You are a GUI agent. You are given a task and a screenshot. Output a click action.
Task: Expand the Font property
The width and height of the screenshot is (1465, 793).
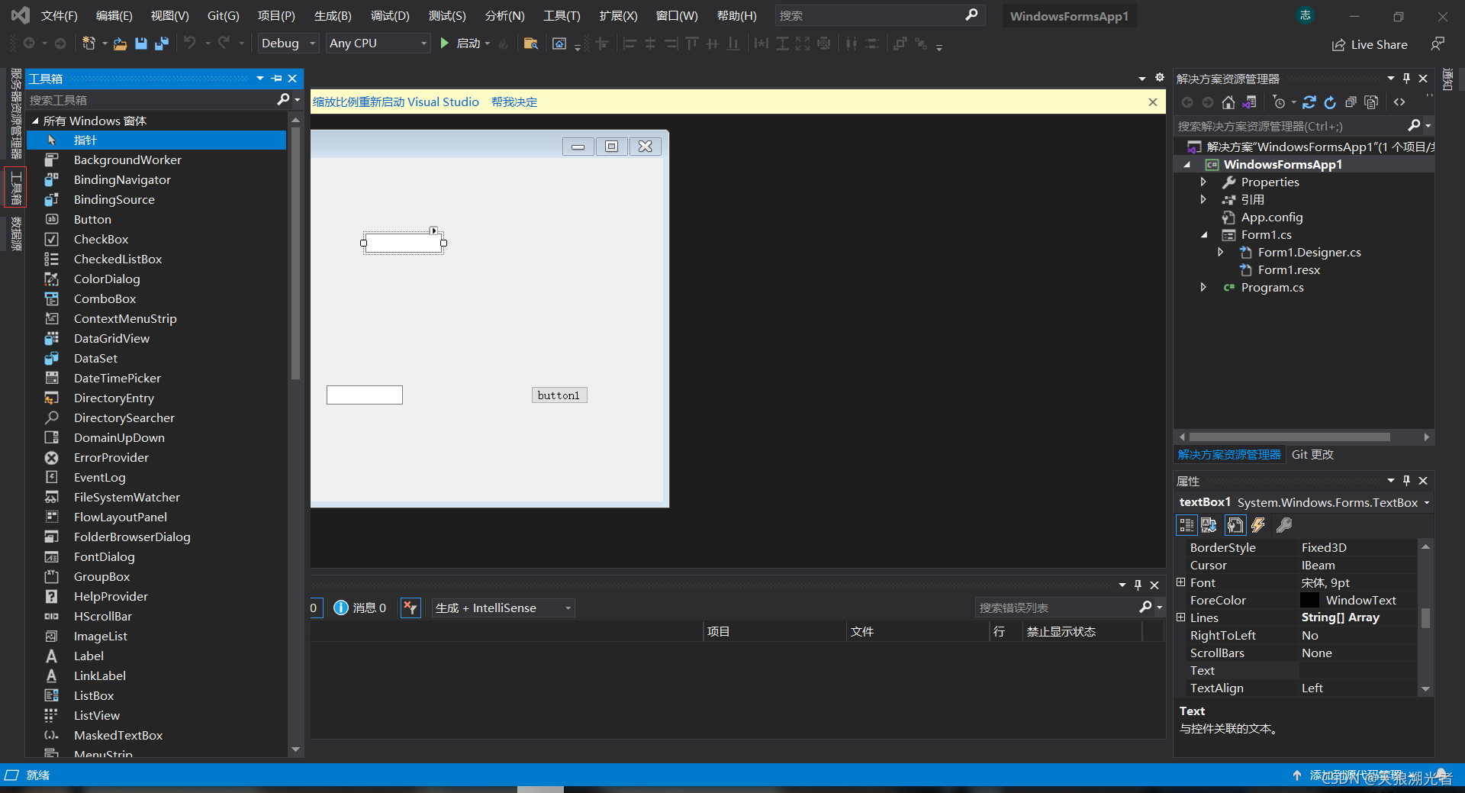[x=1181, y=582]
